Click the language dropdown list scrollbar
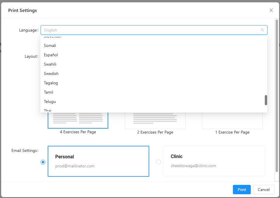The height and width of the screenshot is (198, 280). point(266,100)
